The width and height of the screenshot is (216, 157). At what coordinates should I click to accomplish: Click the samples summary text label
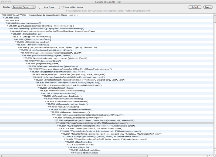pyautogui.click(x=108, y=11)
